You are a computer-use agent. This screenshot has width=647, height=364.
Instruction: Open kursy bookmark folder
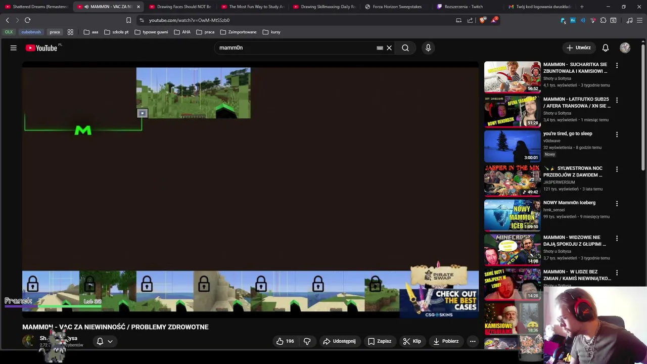(x=271, y=32)
